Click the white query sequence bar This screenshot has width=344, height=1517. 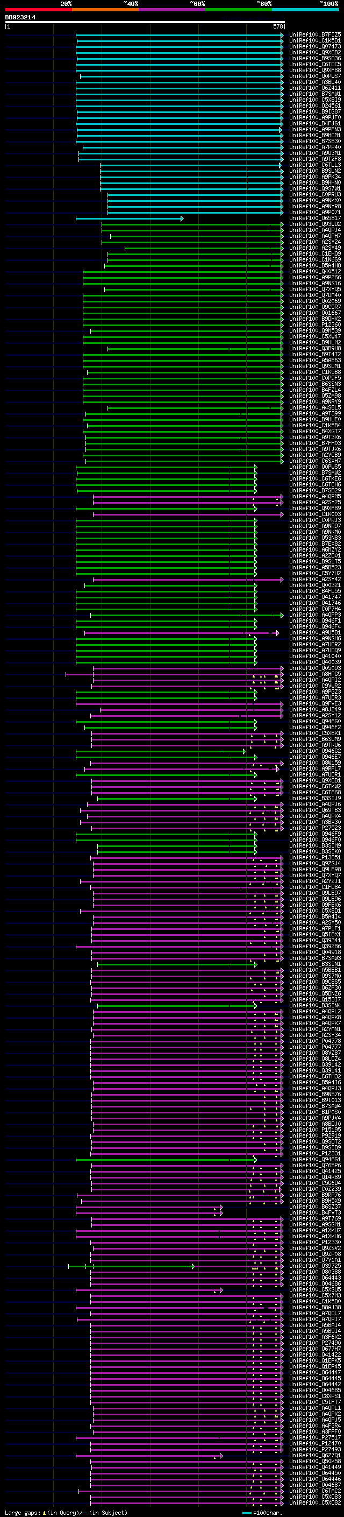click(x=145, y=22)
